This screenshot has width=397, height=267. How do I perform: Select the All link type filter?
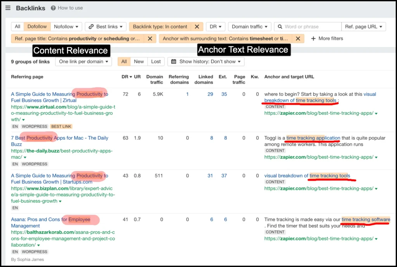(x=17, y=27)
